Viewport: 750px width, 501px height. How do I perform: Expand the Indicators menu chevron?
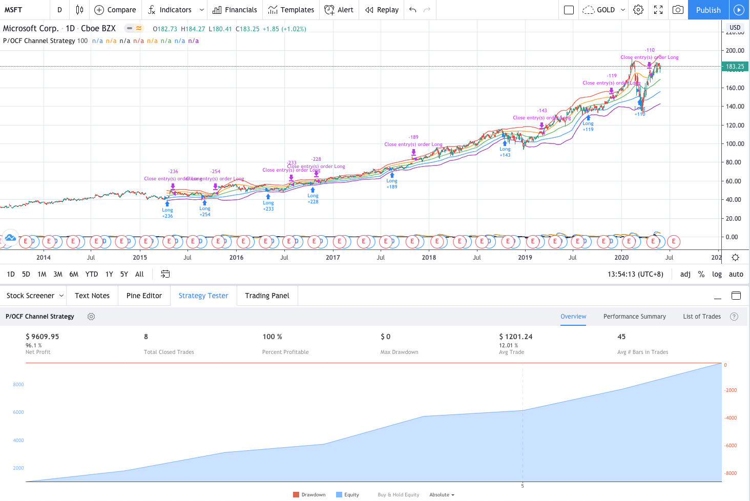click(x=202, y=10)
